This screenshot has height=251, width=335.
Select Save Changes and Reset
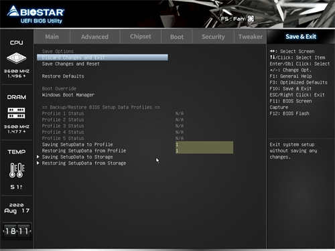pyautogui.click(x=70, y=64)
